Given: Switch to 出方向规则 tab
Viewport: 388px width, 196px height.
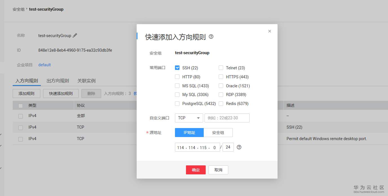Looking at the screenshot, I should point(58,81).
